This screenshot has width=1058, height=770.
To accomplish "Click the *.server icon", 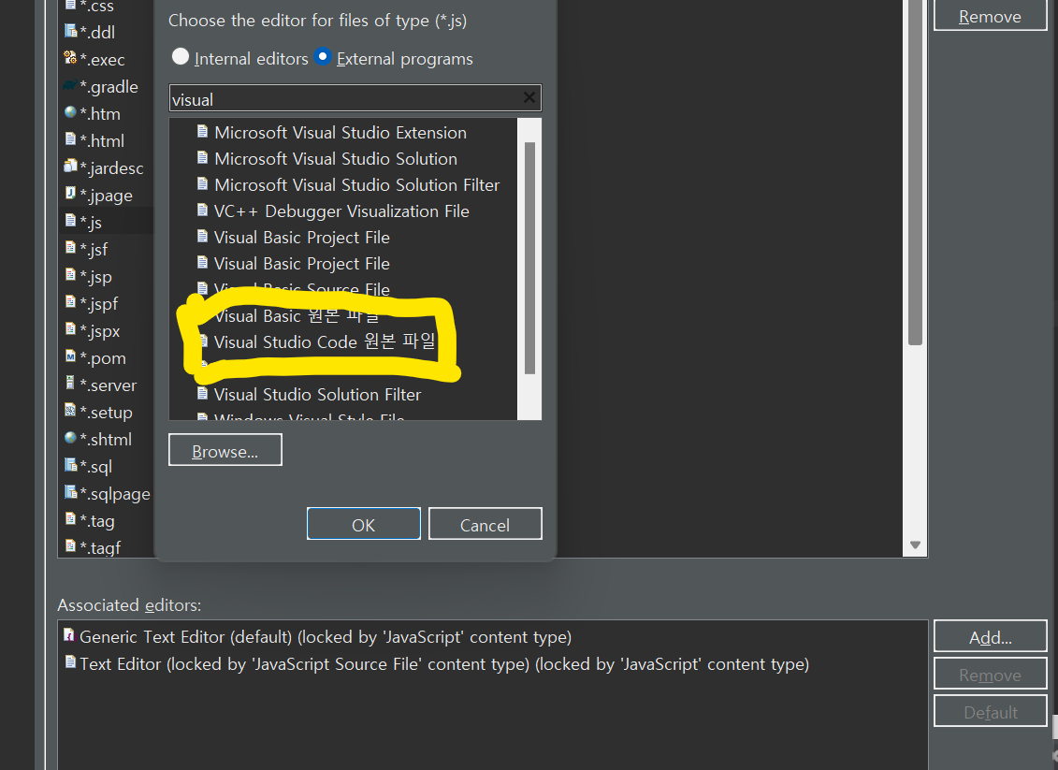I will (70, 383).
